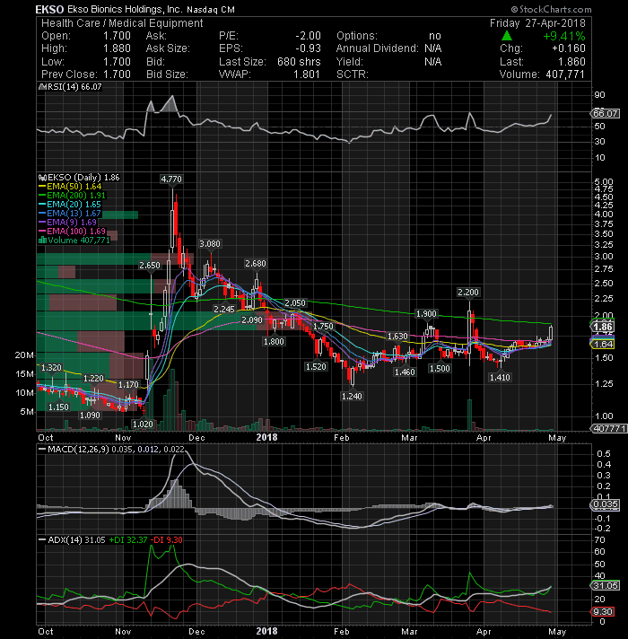Click the 1.020 price low label
The image size is (628, 639).
[x=143, y=425]
